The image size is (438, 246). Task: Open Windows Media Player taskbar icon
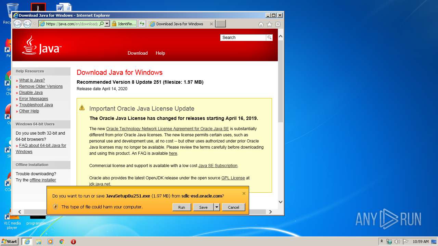pyautogui.click(x=50, y=242)
